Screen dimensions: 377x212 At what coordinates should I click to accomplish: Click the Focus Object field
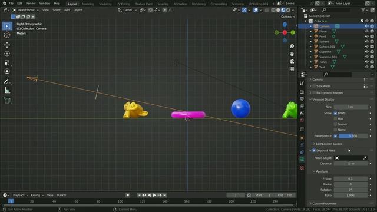pyautogui.click(x=348, y=158)
